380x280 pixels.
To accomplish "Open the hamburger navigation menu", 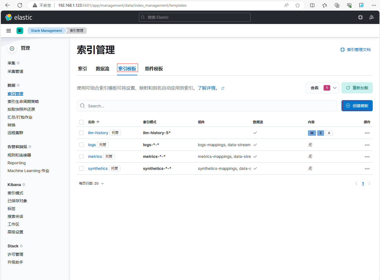I will click(x=9, y=31).
